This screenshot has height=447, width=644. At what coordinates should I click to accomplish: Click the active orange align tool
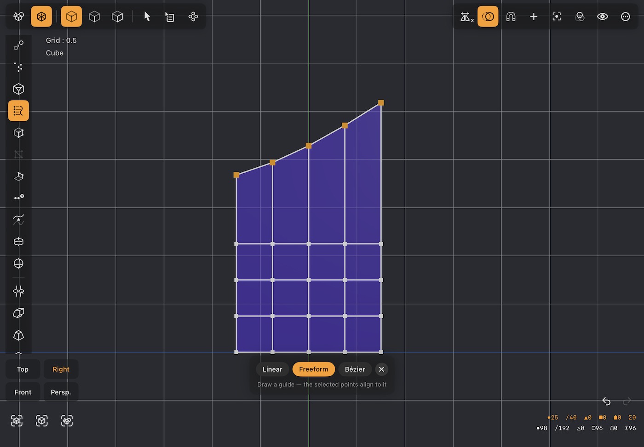(x=18, y=111)
